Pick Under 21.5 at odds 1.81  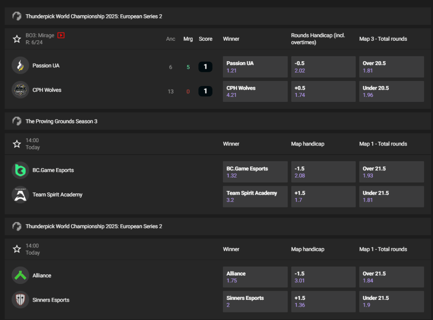click(x=391, y=197)
